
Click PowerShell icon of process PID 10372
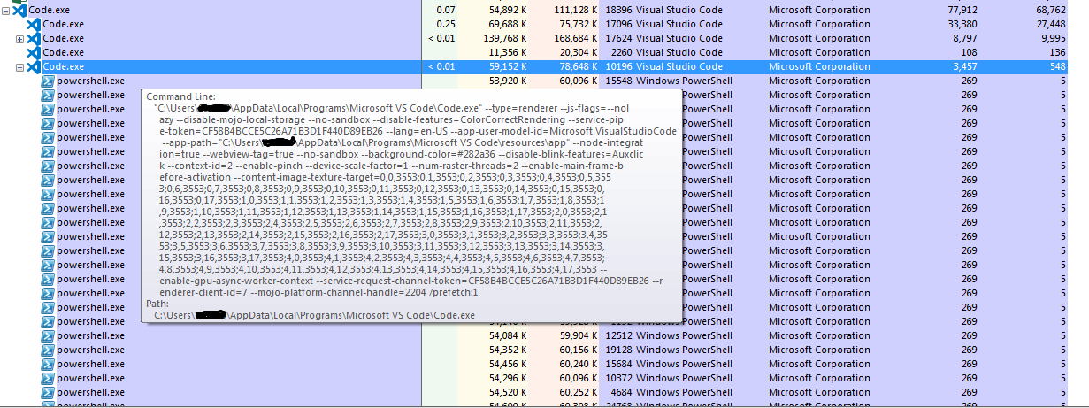48,378
